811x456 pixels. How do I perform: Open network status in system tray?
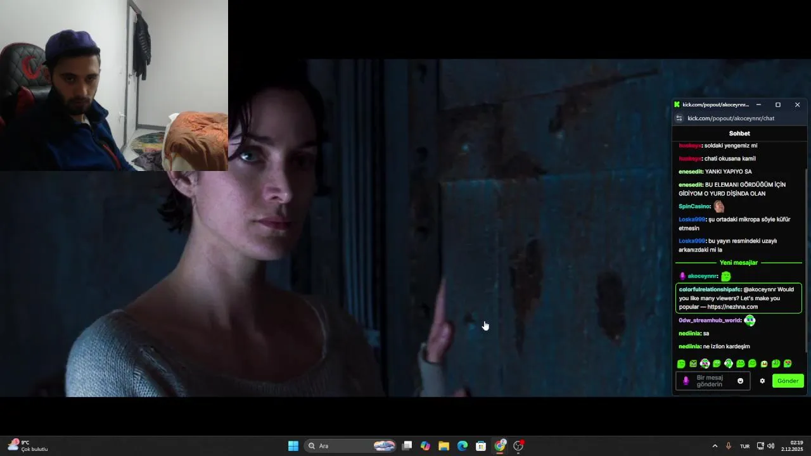coord(760,446)
